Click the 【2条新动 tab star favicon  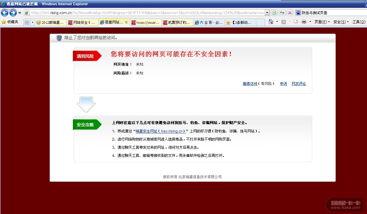click(229, 22)
